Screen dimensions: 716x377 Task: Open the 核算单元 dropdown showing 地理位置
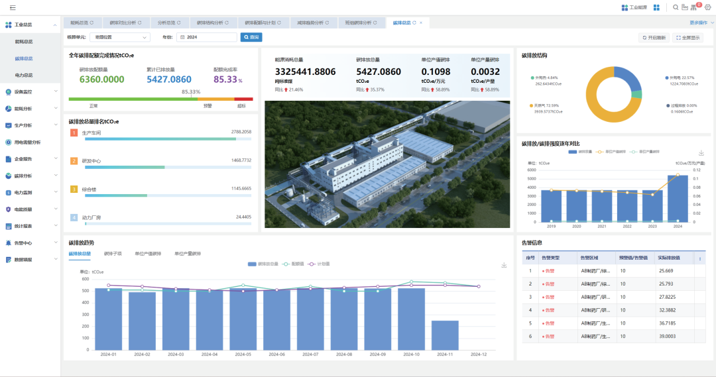click(x=120, y=38)
